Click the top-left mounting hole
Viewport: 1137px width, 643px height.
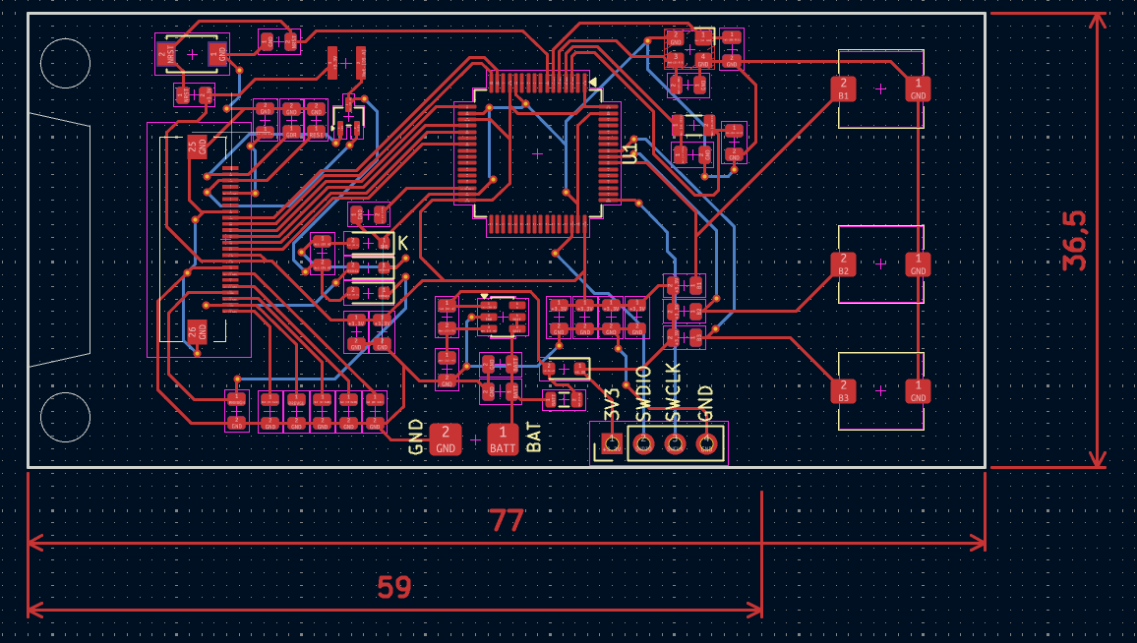pos(66,63)
